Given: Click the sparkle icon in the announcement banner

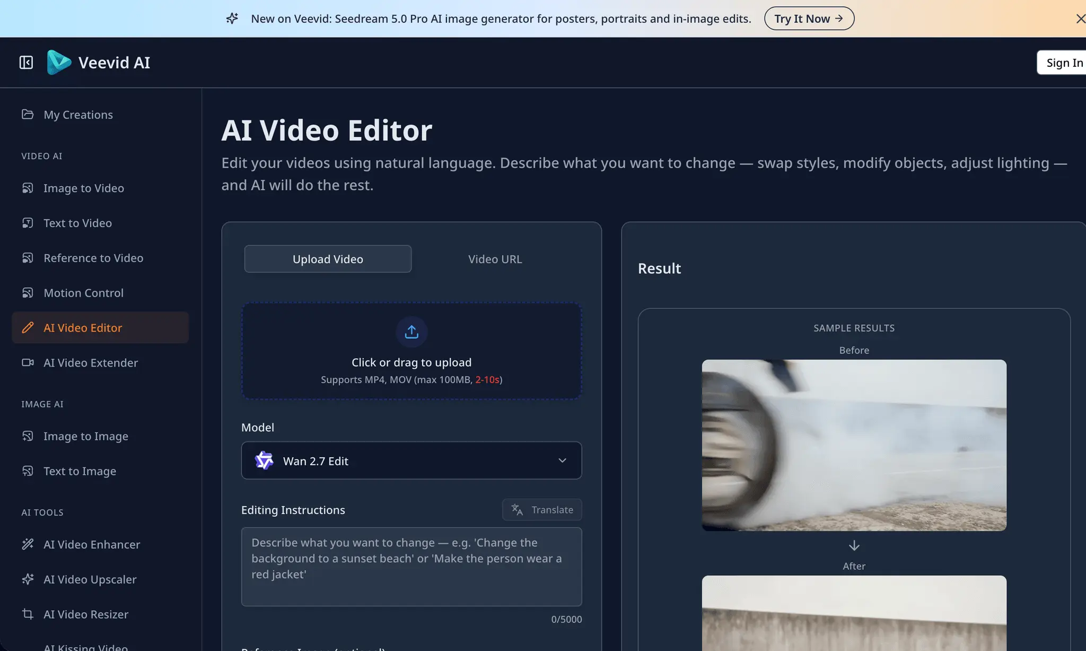Looking at the screenshot, I should click(232, 19).
